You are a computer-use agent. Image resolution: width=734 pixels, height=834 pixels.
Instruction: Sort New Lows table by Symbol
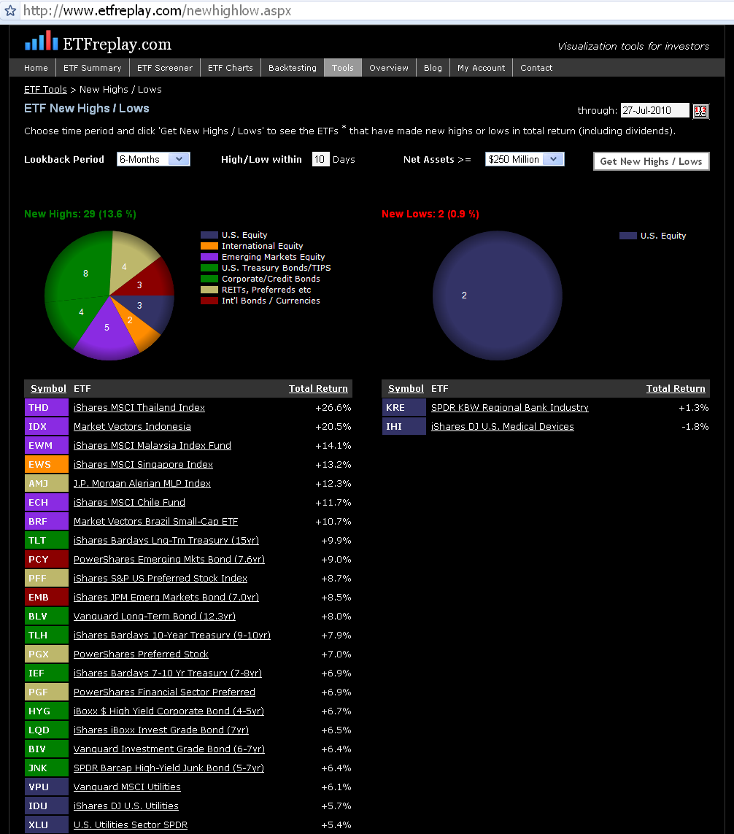tap(406, 389)
